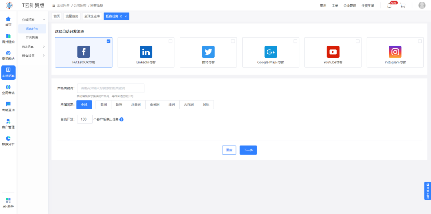Viewport: 431px width, 214px height.
Task: Select 北美洲 region option
Action: 136,105
